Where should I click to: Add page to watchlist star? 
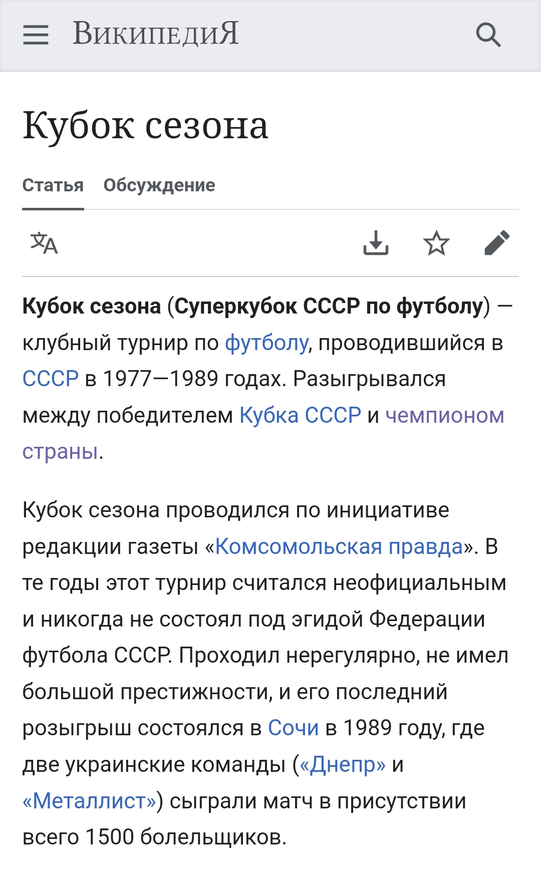[x=436, y=243]
